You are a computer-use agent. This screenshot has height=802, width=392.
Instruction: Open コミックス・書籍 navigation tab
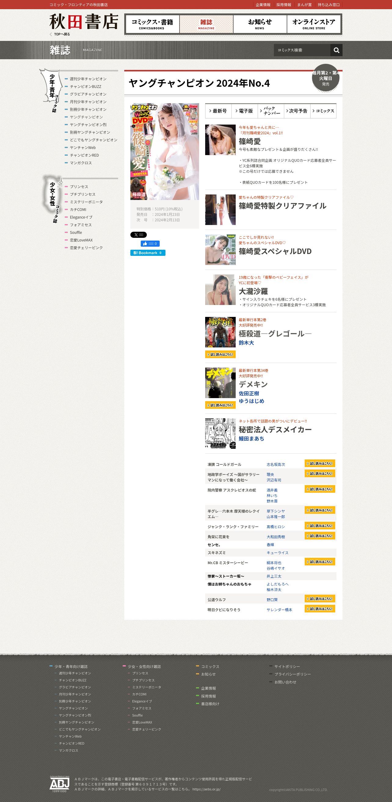(x=152, y=24)
